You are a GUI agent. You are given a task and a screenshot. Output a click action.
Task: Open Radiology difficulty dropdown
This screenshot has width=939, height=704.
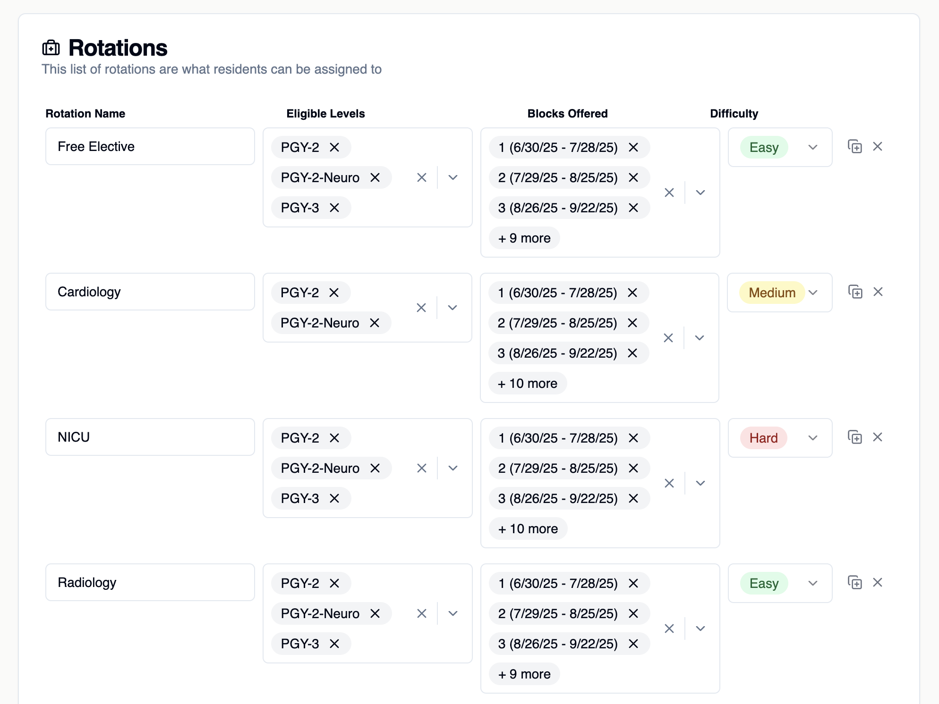pyautogui.click(x=812, y=583)
